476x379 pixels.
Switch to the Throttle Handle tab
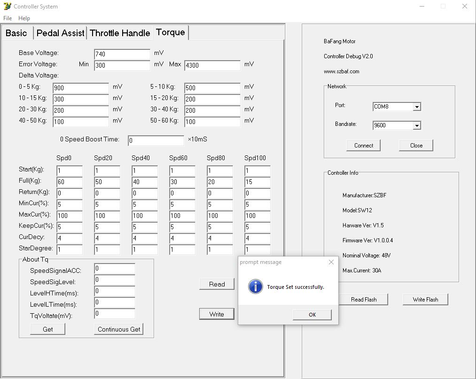click(x=120, y=33)
